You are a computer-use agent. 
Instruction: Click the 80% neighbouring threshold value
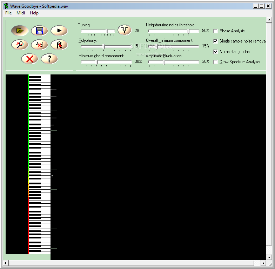(x=206, y=31)
